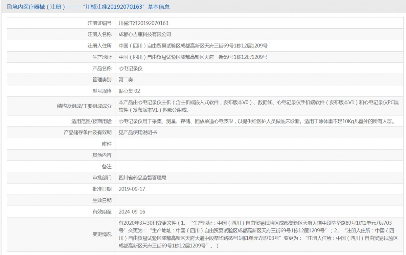
Task: Select expiry date 2024-09-16
Action: pos(132,212)
